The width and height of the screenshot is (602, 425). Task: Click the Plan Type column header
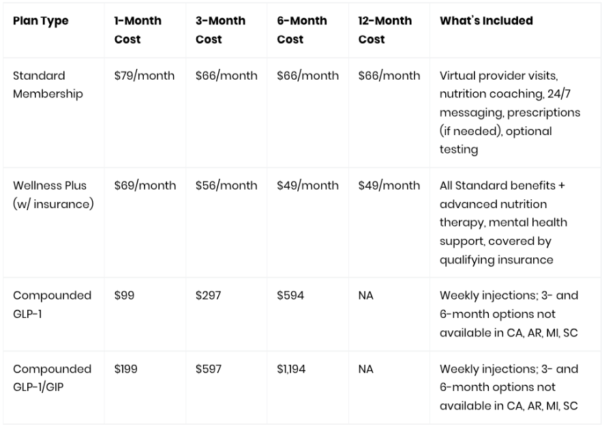pyautogui.click(x=41, y=20)
